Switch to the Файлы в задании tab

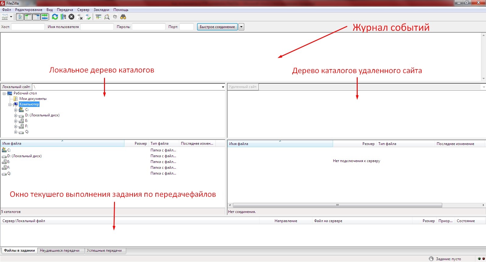click(x=19, y=250)
